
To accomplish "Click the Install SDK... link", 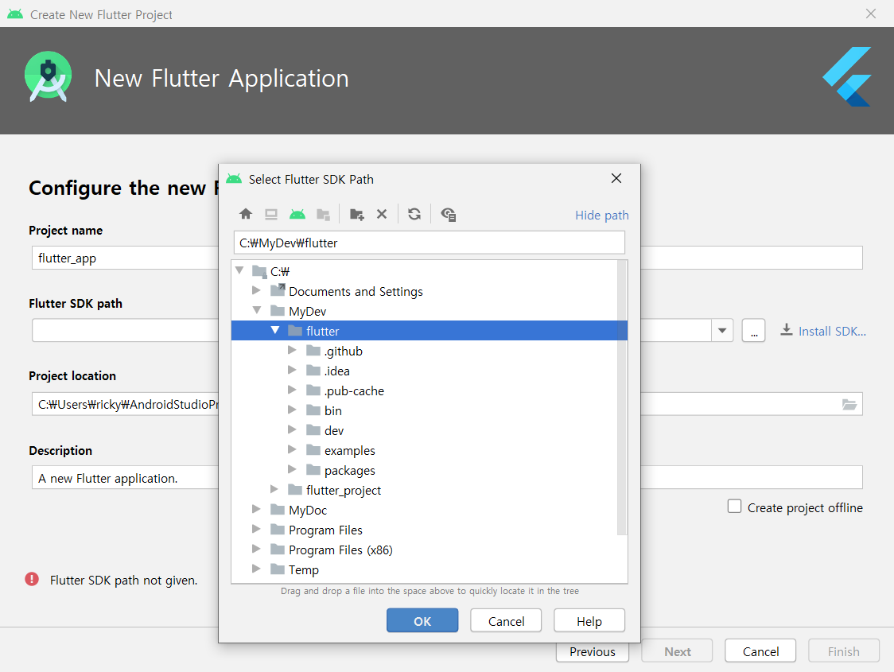I will (832, 331).
